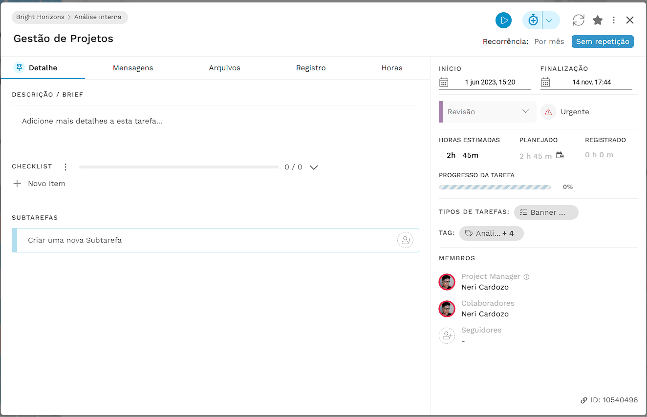Go to the Registro tab
647x417 pixels.
click(311, 68)
